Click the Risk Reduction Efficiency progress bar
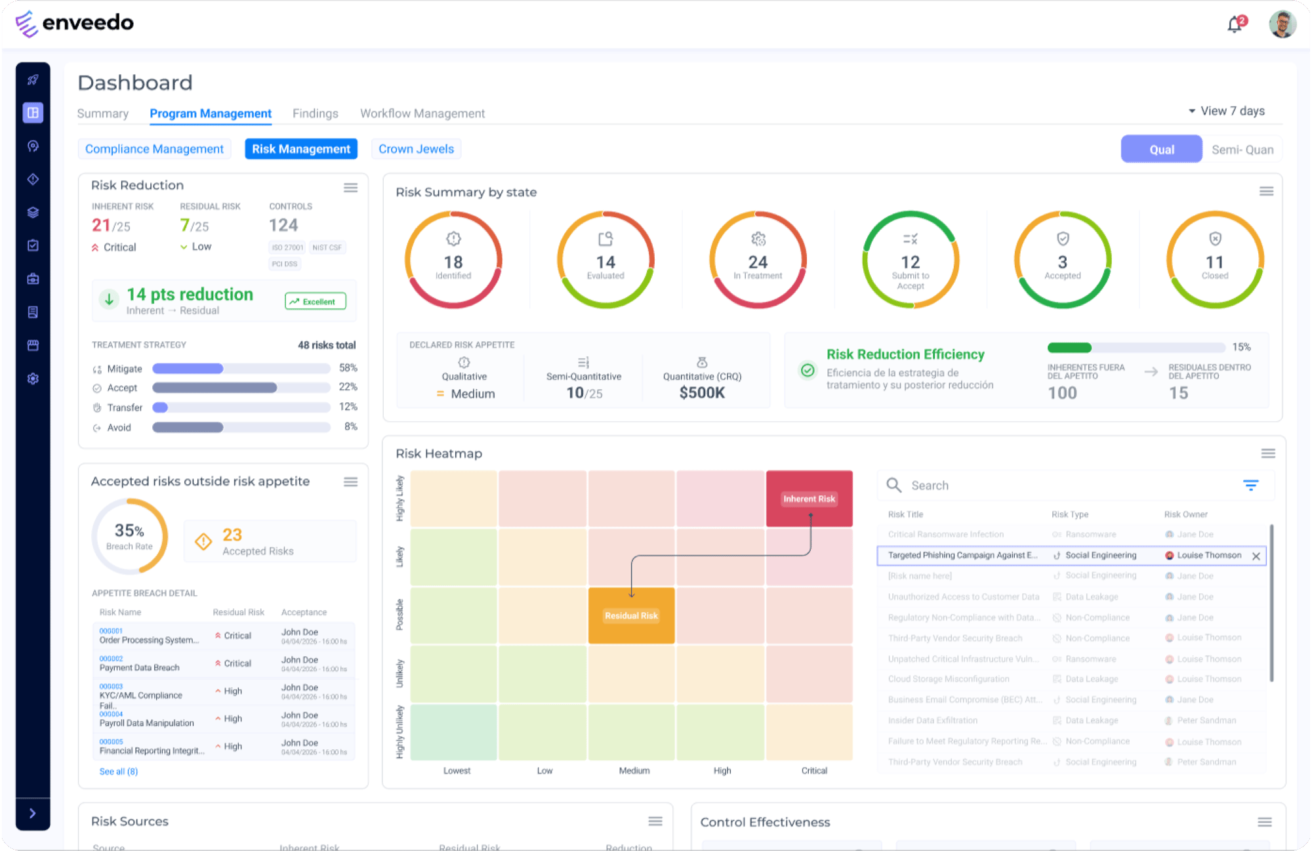 tap(1136, 348)
